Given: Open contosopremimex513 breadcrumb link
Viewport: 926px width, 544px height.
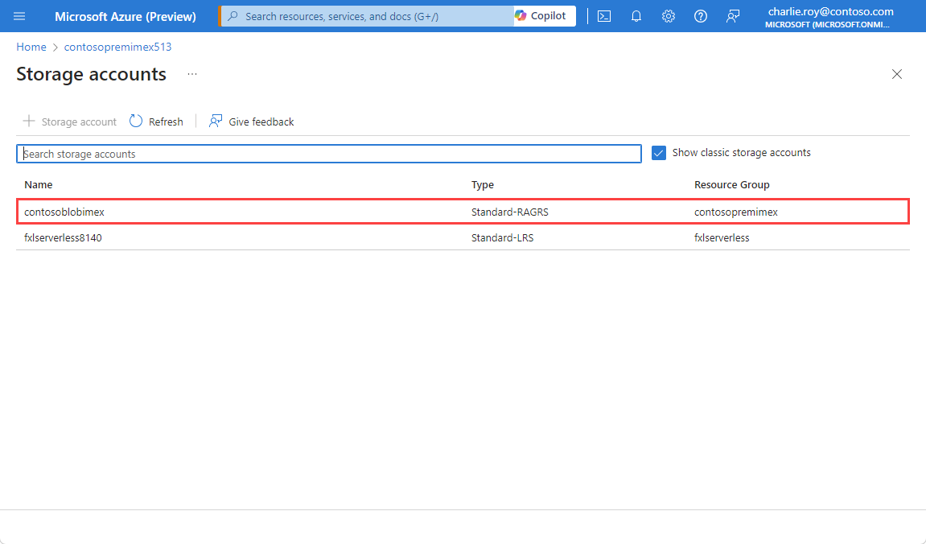Looking at the screenshot, I should coord(117,47).
